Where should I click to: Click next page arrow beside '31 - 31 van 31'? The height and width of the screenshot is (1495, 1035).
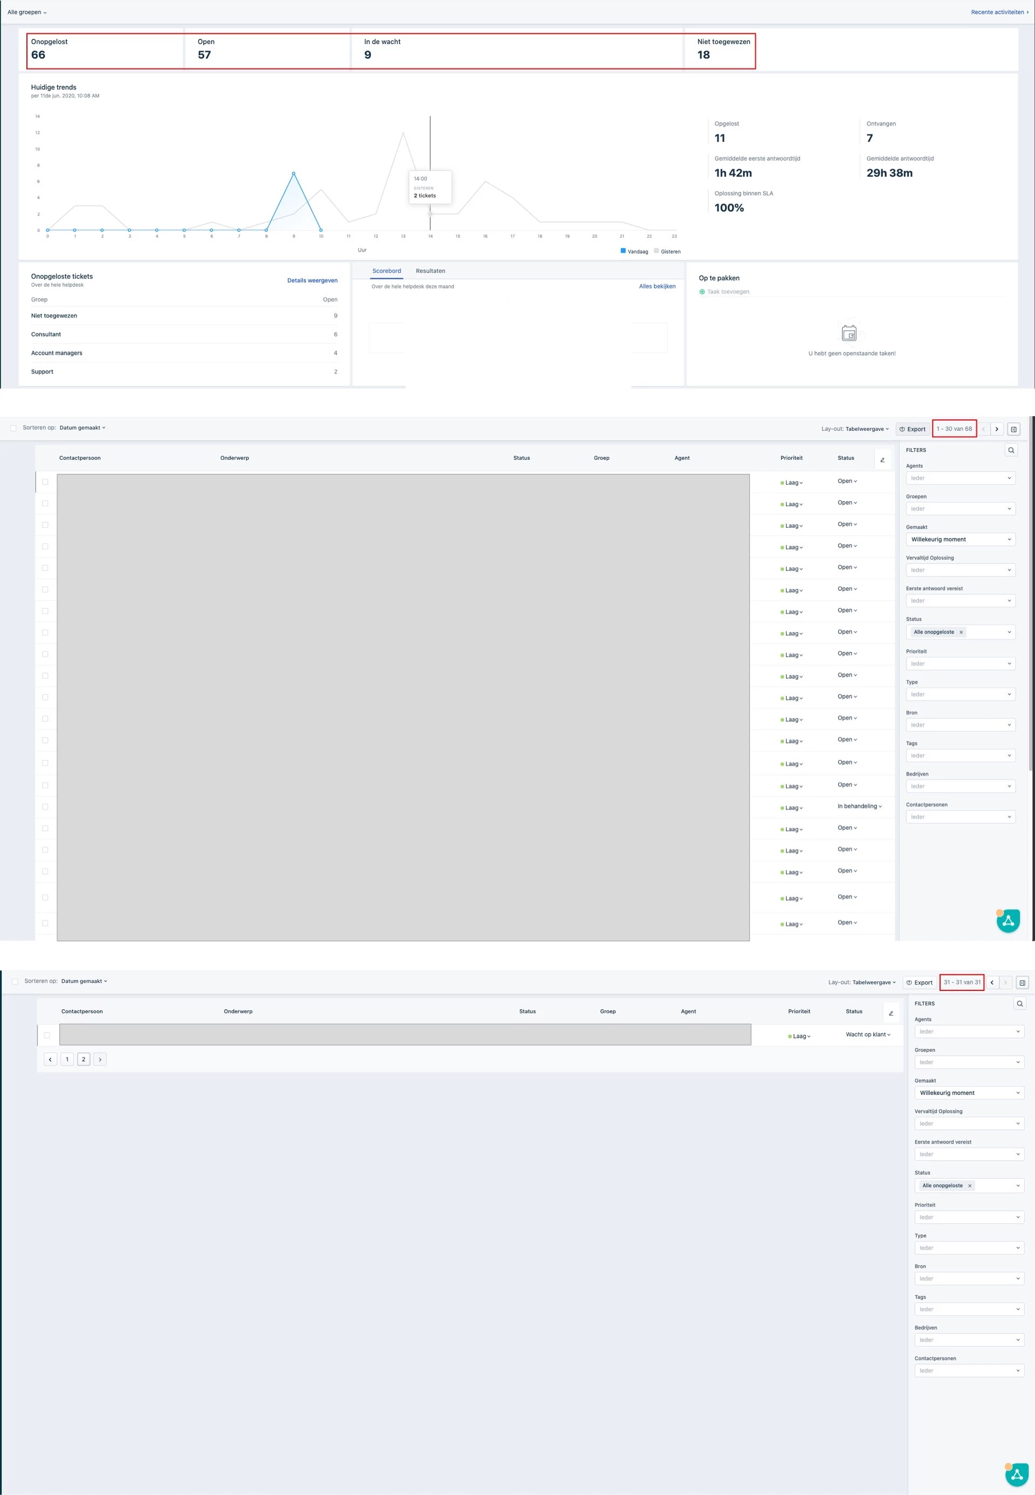coord(1005,983)
